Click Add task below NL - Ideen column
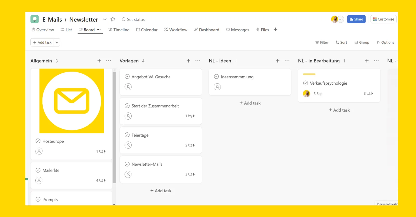 coord(250,103)
